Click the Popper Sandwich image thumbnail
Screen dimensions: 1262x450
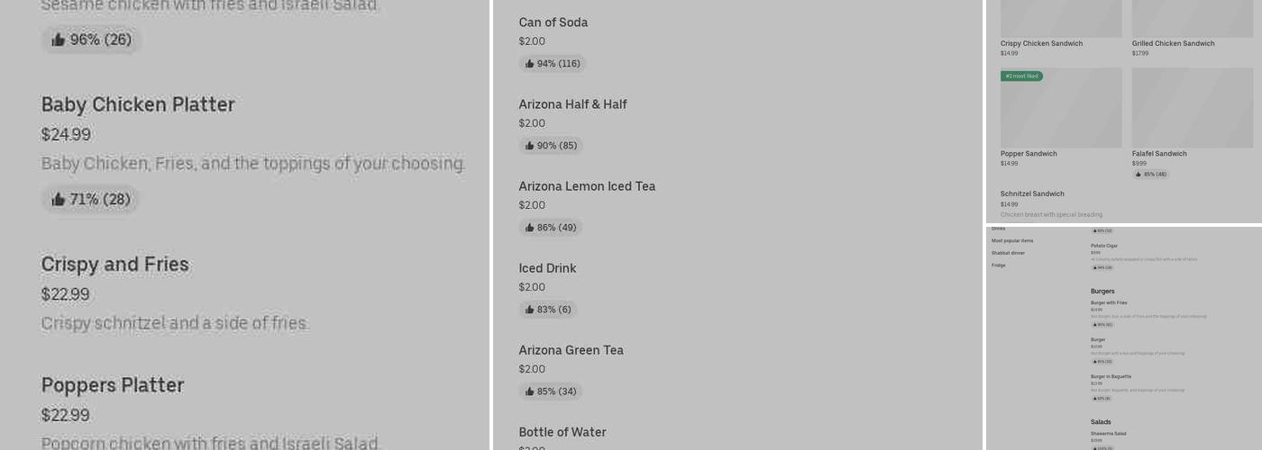click(1061, 110)
